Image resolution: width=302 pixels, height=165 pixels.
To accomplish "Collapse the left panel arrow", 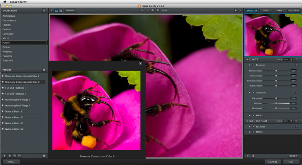I will 52,10.
